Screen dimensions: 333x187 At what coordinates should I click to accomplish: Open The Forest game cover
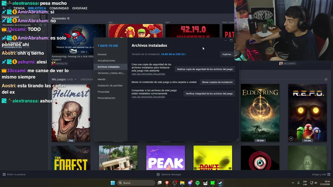click(x=71, y=158)
